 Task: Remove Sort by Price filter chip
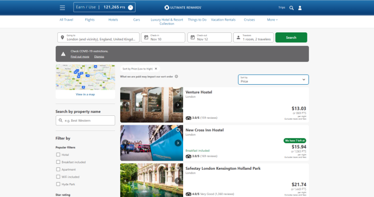[156, 69]
